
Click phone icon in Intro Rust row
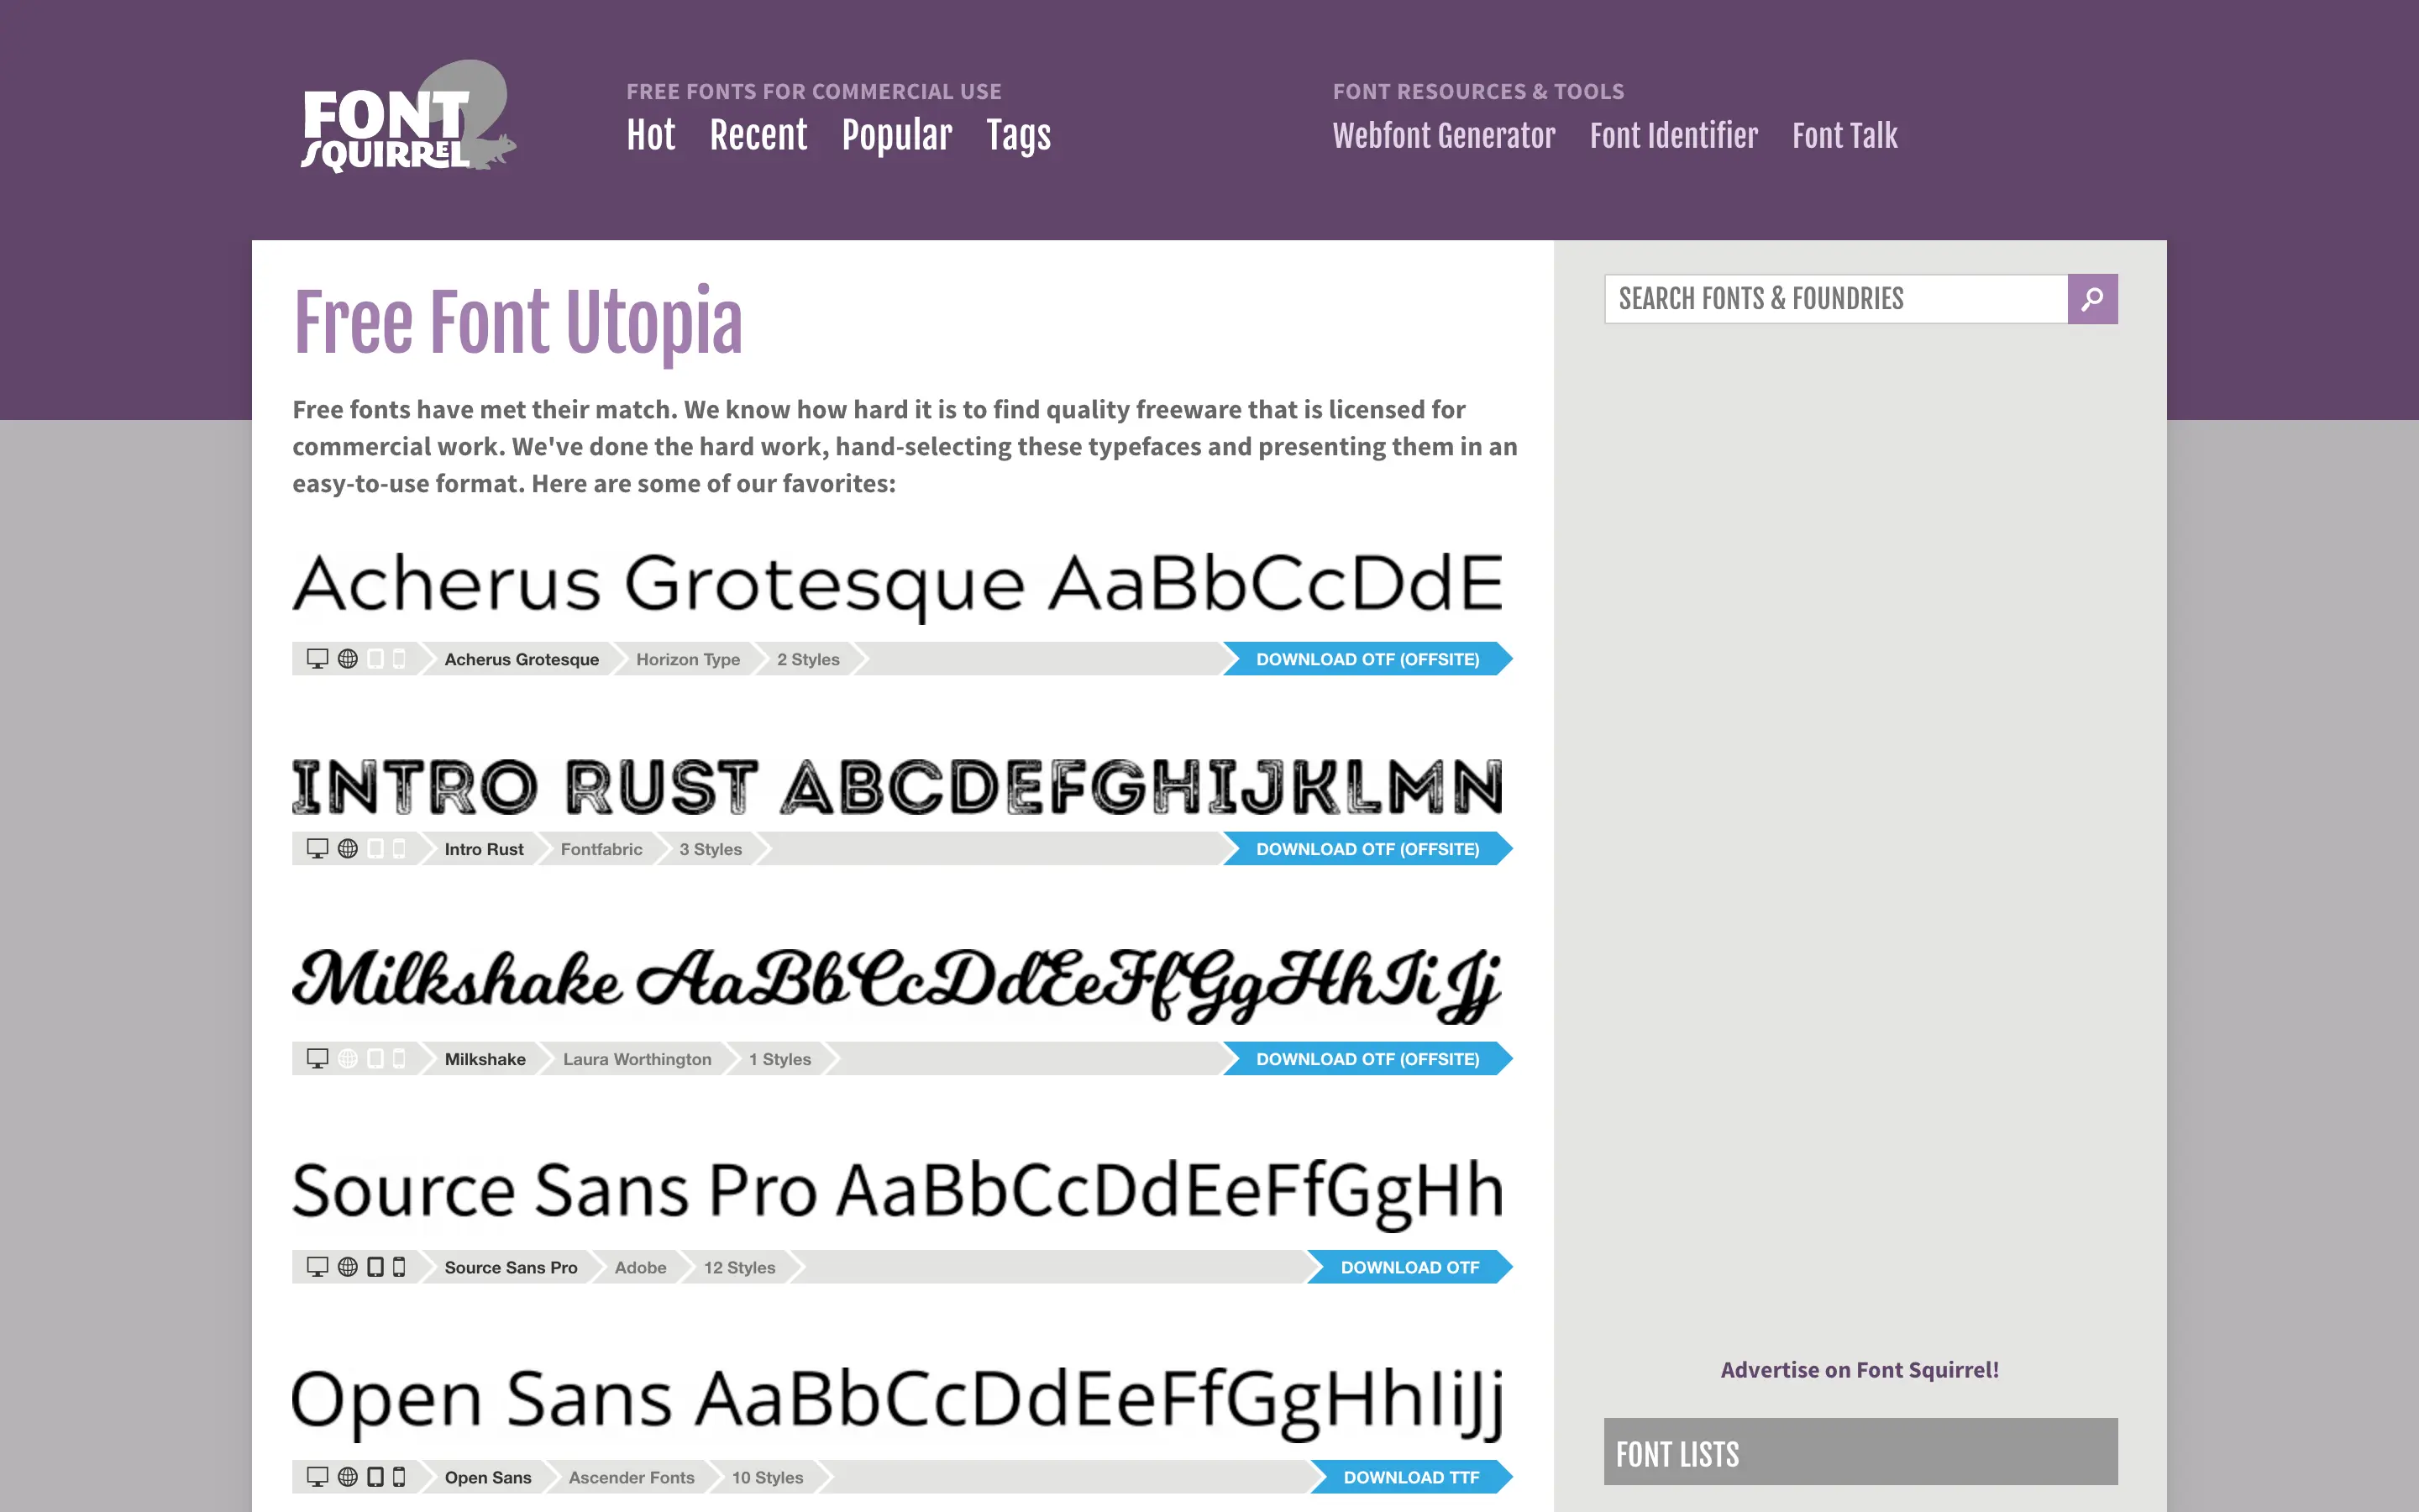pyautogui.click(x=399, y=849)
